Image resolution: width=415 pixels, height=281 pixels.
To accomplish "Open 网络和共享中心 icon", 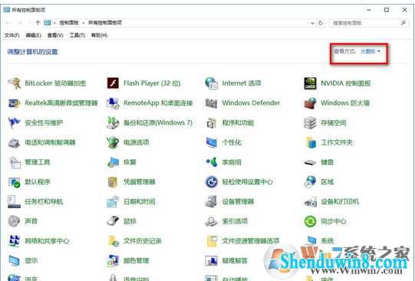I will (14, 241).
